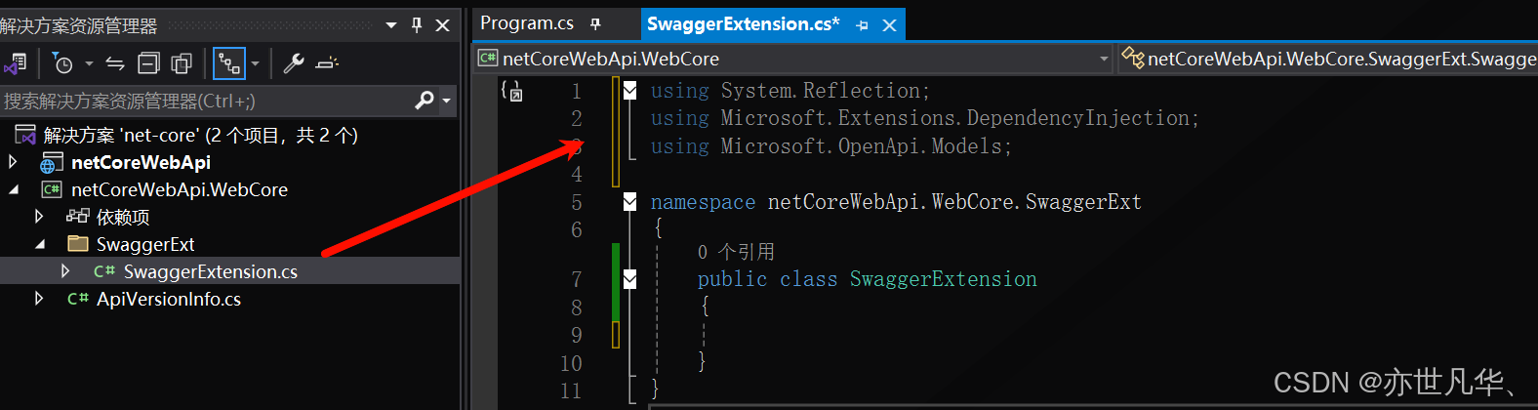Image resolution: width=1538 pixels, height=410 pixels.
Task: Click the solutions and folders view switch icon
Action: tap(15, 63)
